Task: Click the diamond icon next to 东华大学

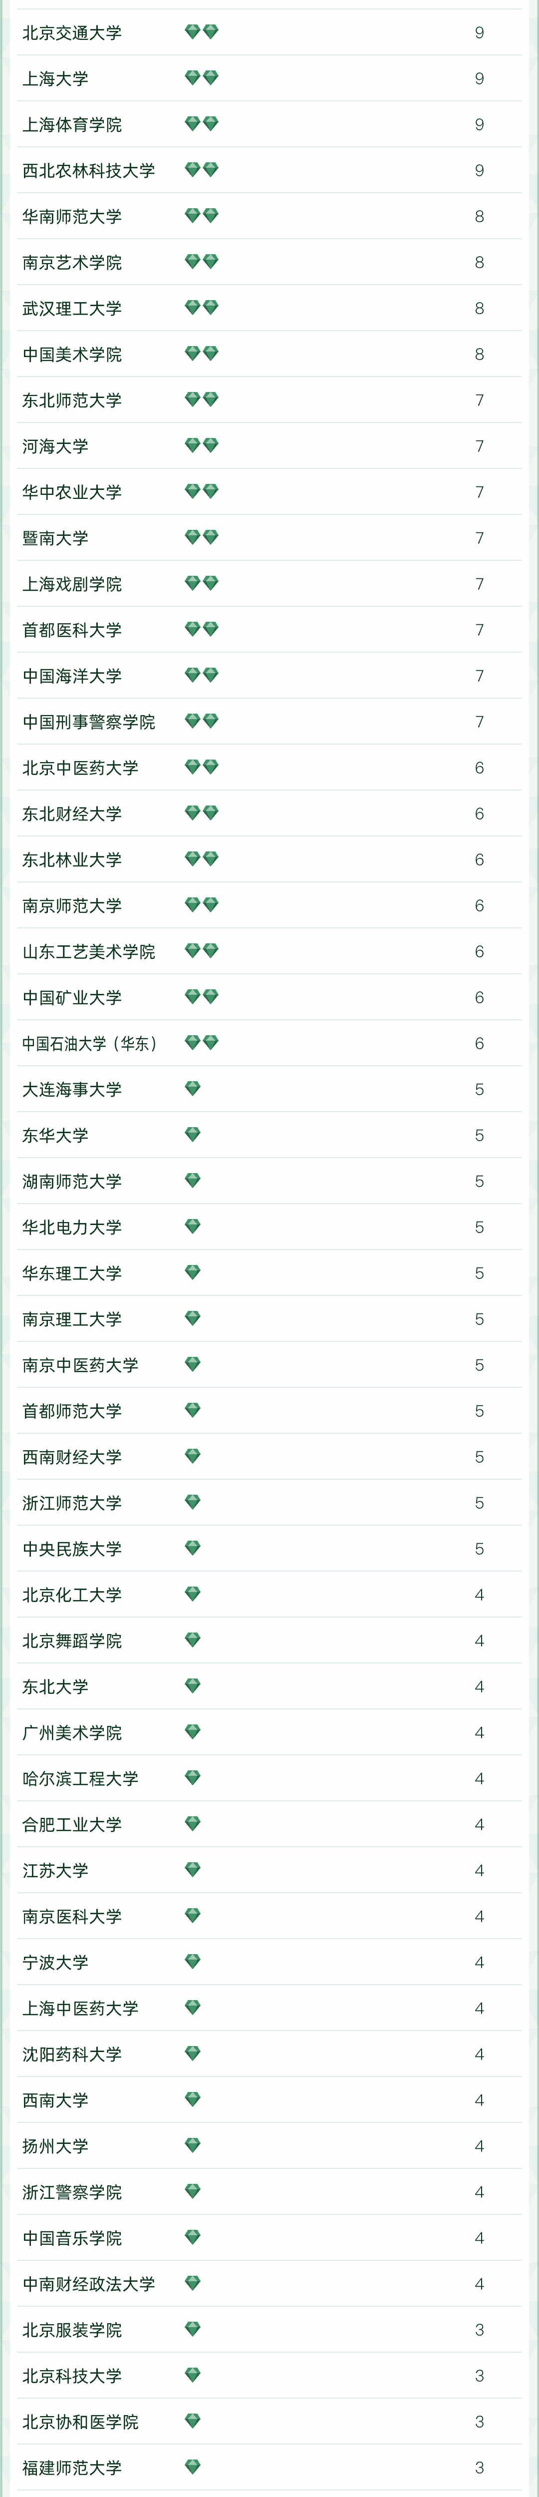Action: (x=193, y=1134)
